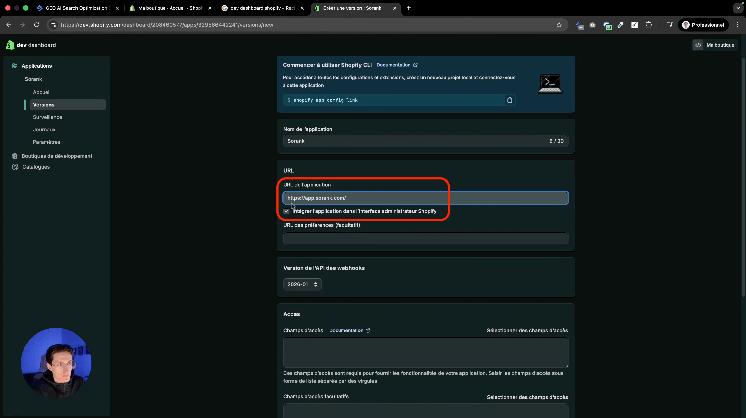The width and height of the screenshot is (746, 418).
Task: Close the Ma boutique Accueil tab
Action: 210,8
